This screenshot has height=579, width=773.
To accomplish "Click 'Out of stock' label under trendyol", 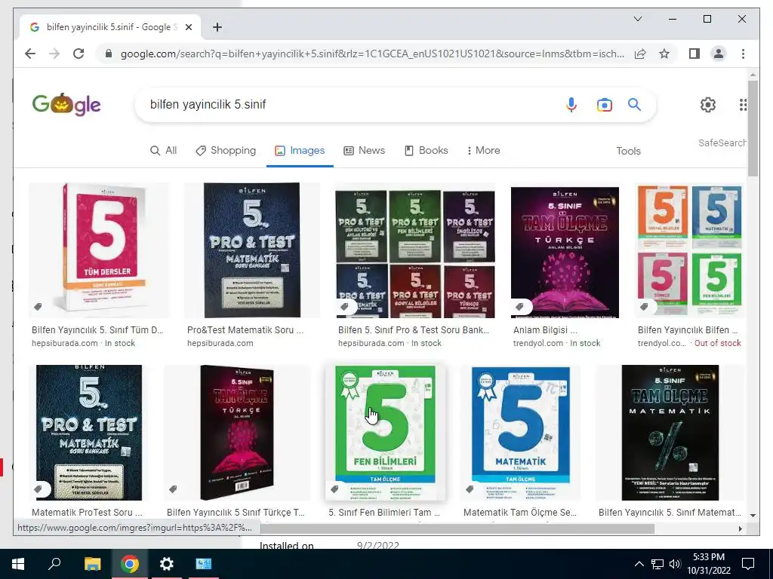I will 717,343.
